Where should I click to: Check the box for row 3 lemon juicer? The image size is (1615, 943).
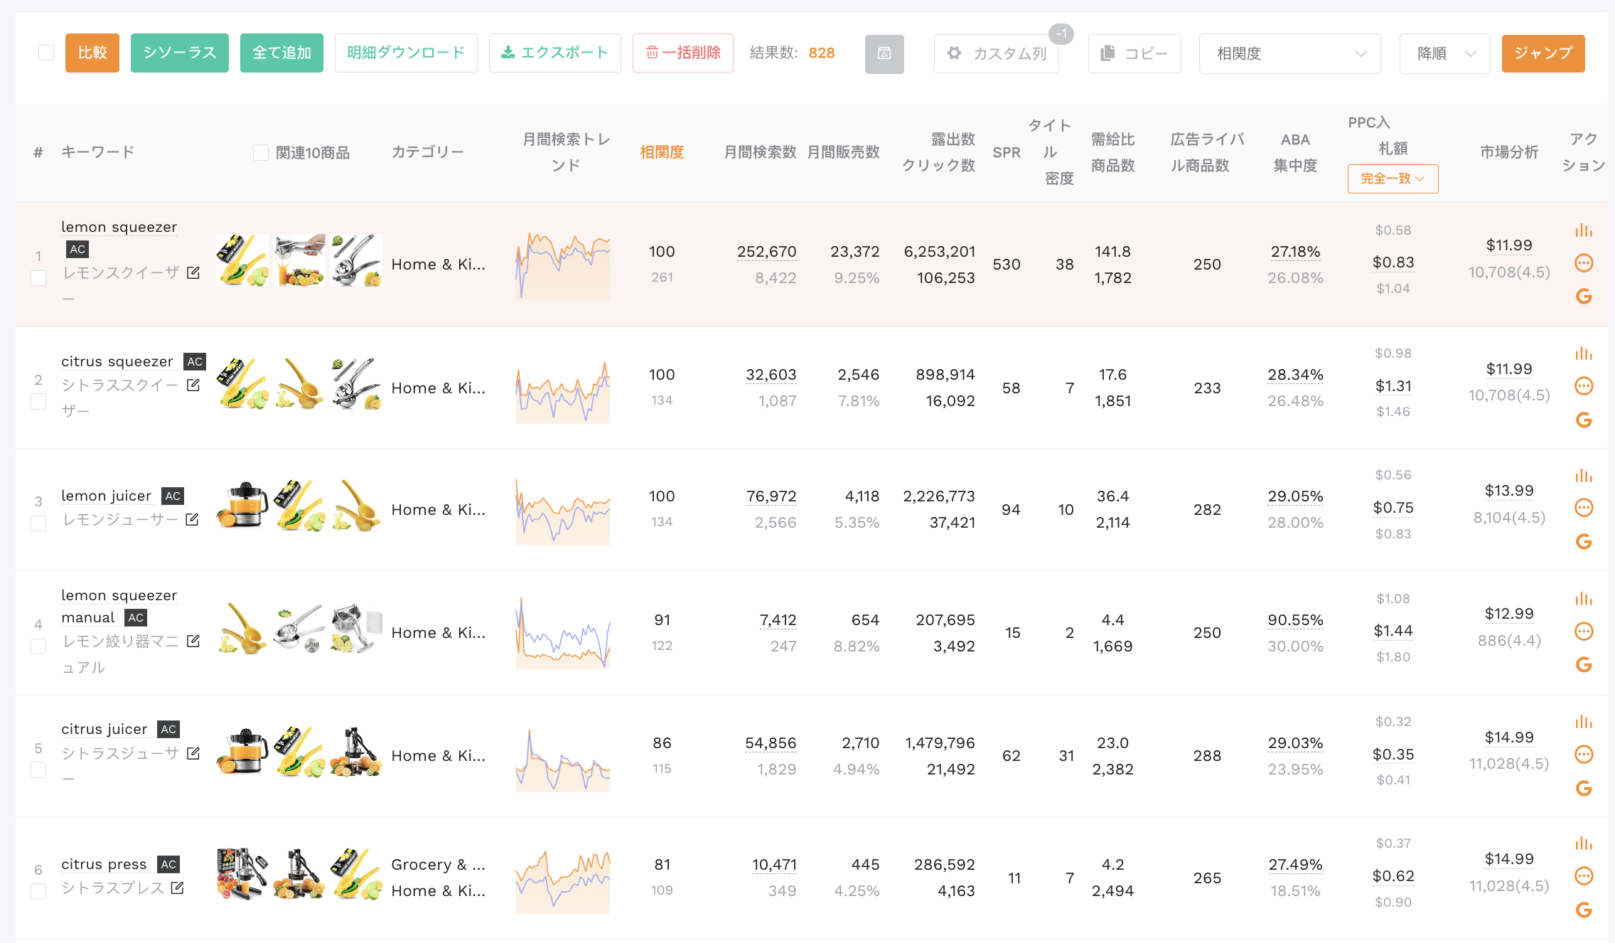tap(38, 523)
